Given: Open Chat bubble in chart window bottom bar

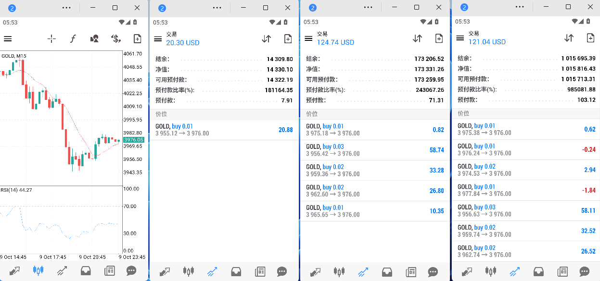Looking at the screenshot, I should click(x=131, y=271).
